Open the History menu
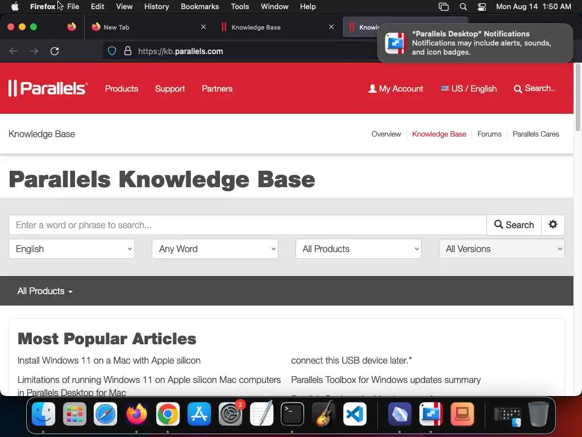The height and width of the screenshot is (437, 582). (157, 6)
